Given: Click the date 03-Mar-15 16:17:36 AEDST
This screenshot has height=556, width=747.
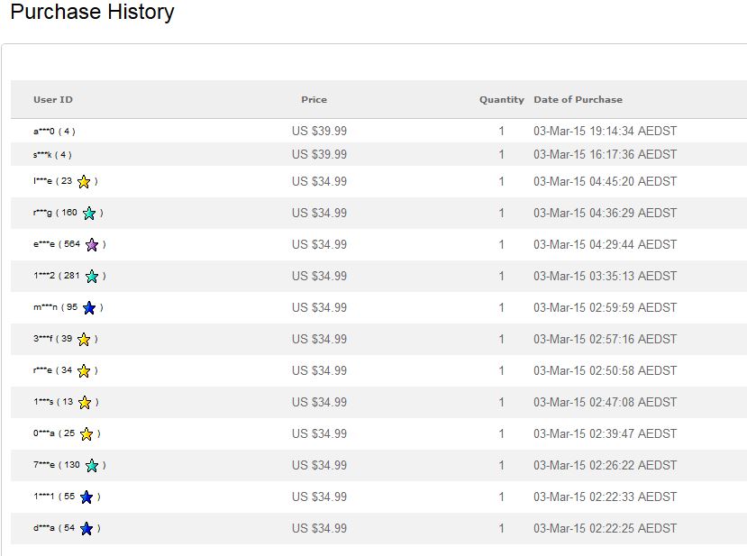Looking at the screenshot, I should [605, 154].
